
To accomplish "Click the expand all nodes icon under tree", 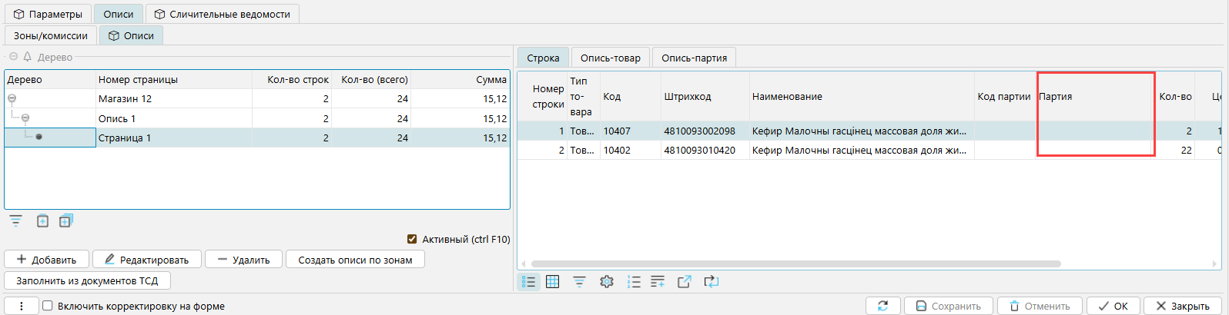I will click(x=65, y=221).
